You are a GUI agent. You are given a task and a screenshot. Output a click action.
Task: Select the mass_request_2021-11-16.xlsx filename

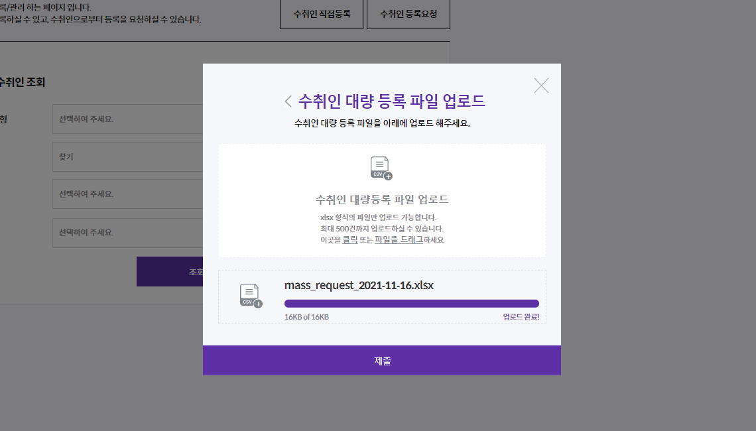[359, 285]
